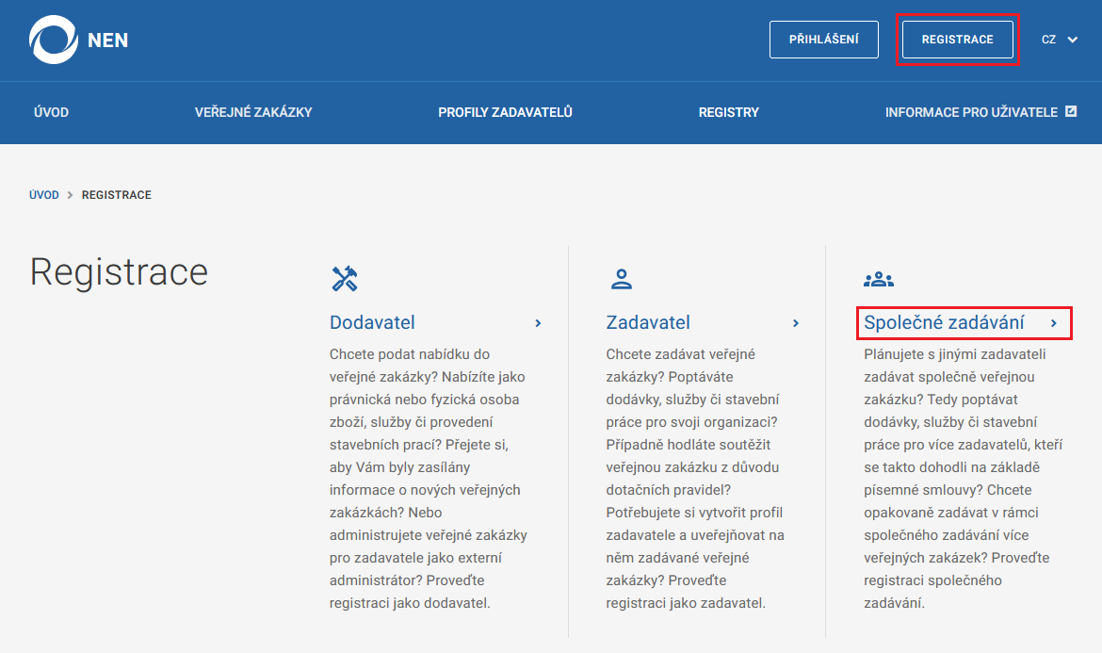Expand the CZ language dropdown

pos(1059,40)
